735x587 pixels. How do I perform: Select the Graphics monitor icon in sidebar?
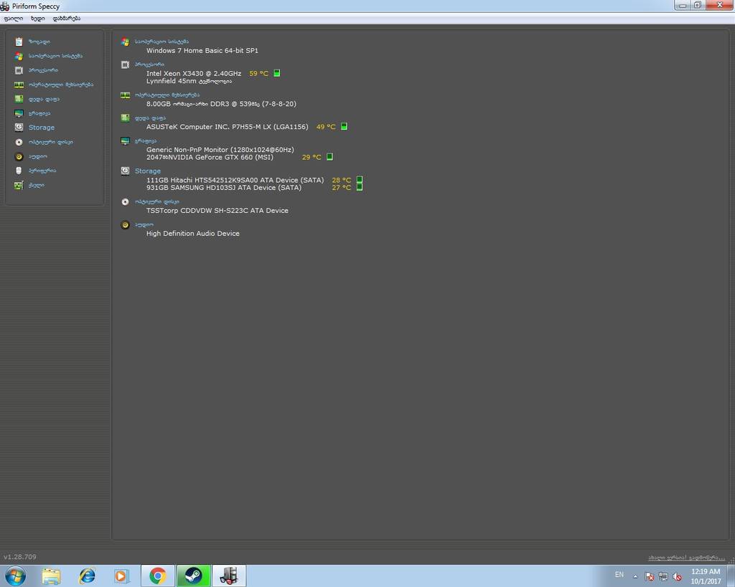coord(19,113)
